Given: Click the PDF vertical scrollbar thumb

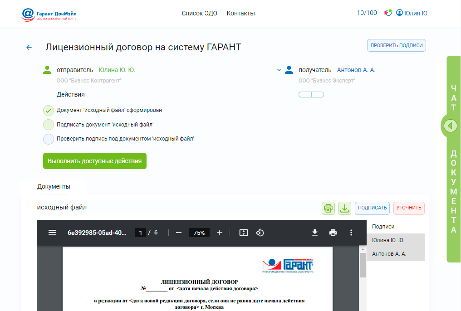Looking at the screenshot, I should tap(363, 265).
